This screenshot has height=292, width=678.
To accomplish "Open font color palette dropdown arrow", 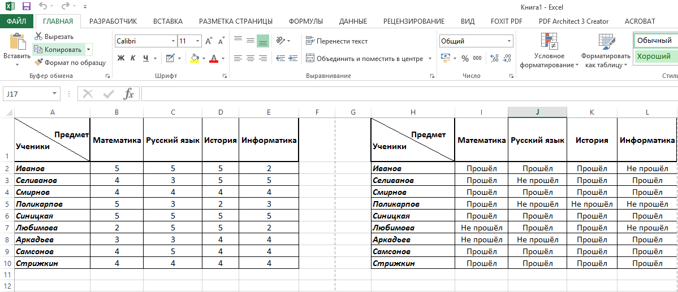I will [x=223, y=58].
